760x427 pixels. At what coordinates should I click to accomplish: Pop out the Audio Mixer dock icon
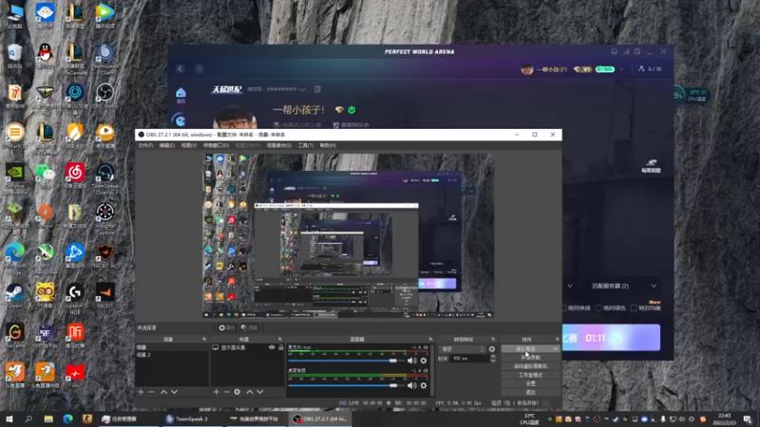point(430,339)
